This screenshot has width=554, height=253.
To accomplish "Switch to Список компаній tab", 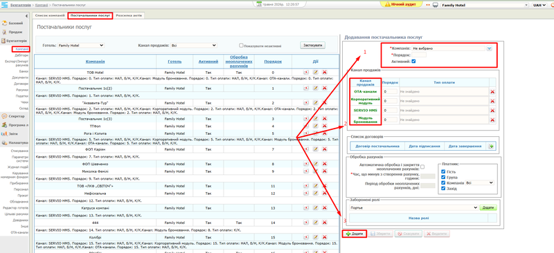I will [49, 15].
